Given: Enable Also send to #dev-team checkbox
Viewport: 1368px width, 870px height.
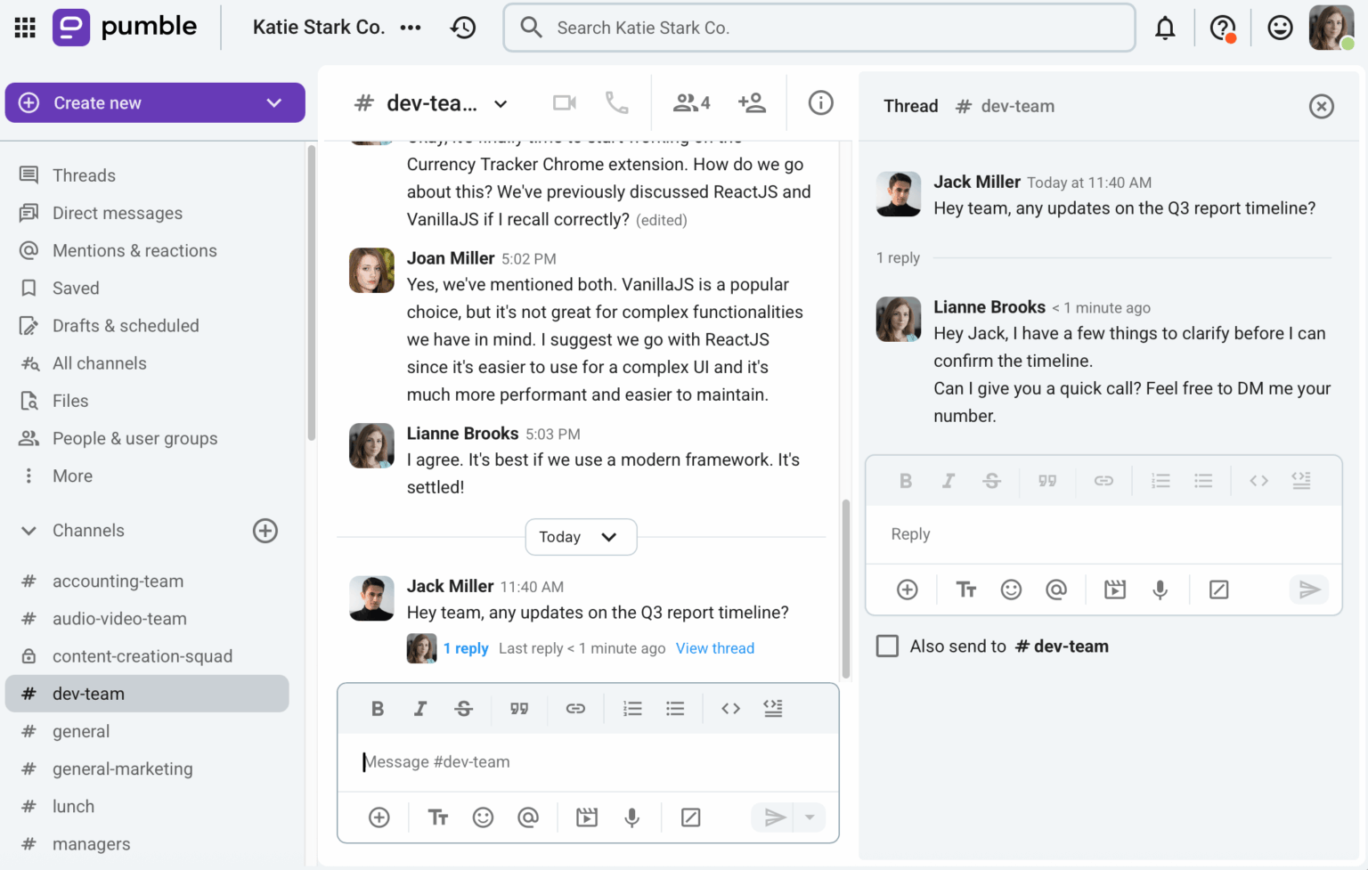Looking at the screenshot, I should tap(887, 646).
